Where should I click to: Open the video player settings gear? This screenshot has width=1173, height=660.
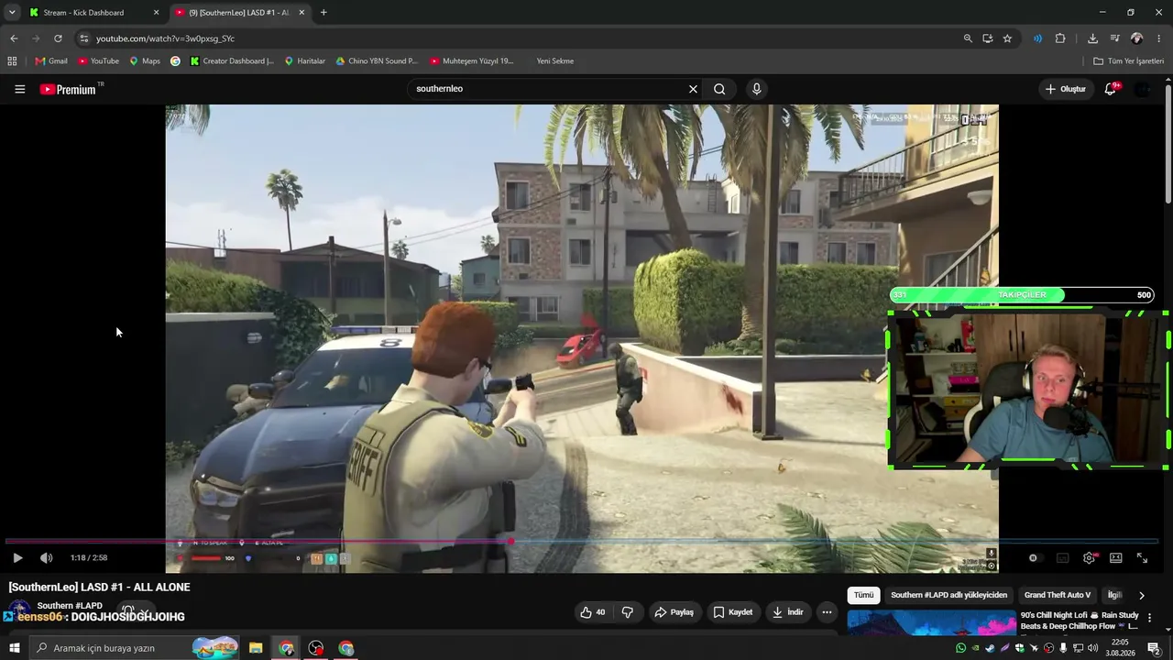pos(1089,557)
